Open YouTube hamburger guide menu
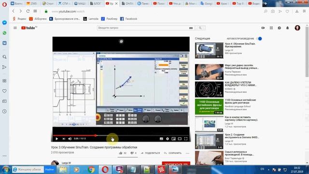The height and width of the screenshot is (174, 309). (x=15, y=28)
